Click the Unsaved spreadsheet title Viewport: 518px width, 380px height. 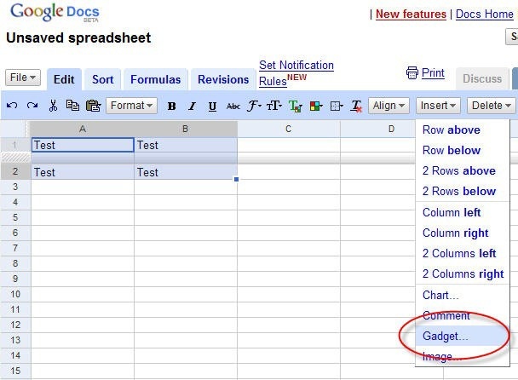tap(78, 38)
